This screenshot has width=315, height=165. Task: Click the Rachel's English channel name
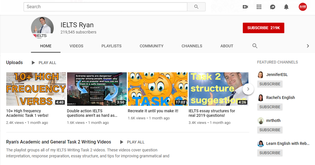click(280, 98)
